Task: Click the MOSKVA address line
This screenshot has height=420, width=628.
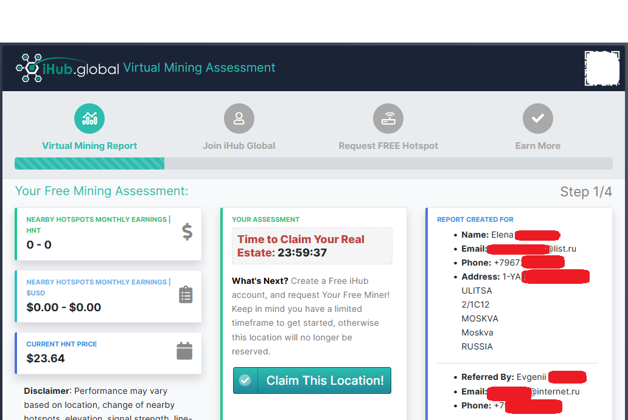Action: [480, 319]
